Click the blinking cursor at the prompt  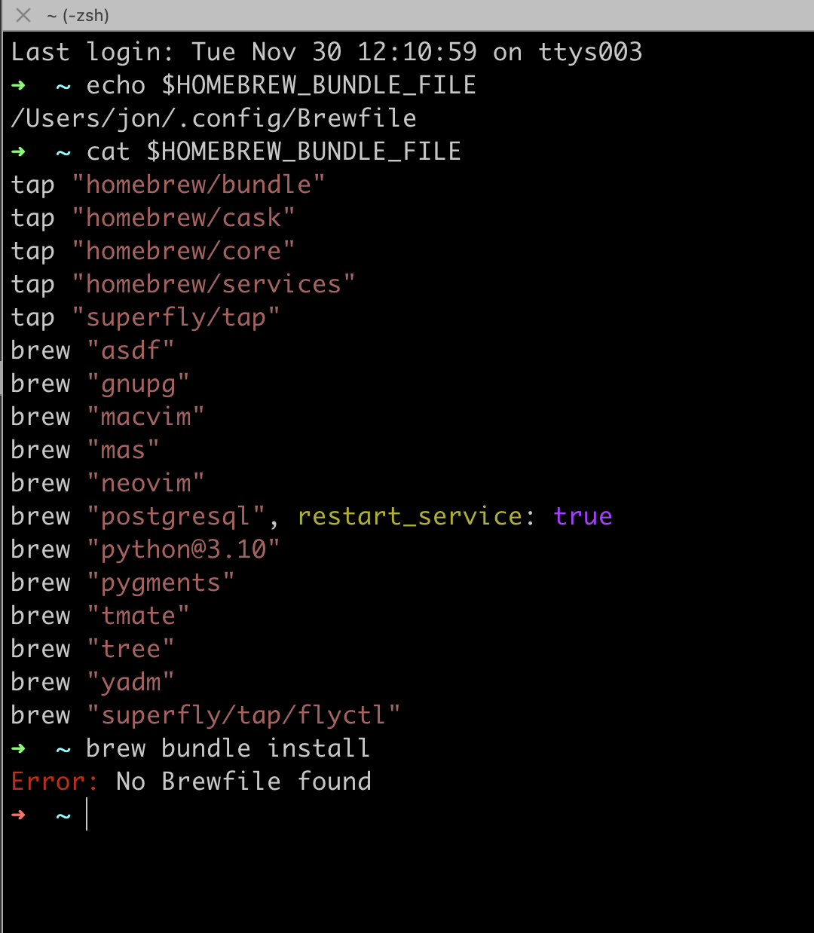(87, 815)
